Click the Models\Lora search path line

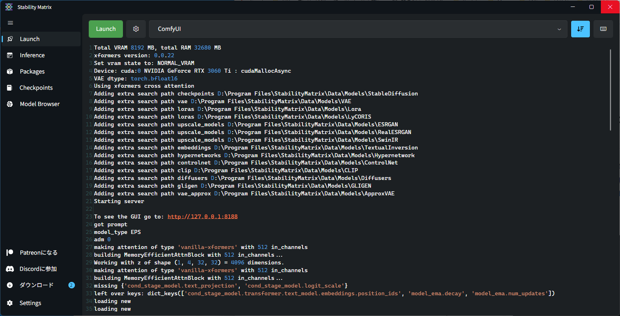[228, 109]
